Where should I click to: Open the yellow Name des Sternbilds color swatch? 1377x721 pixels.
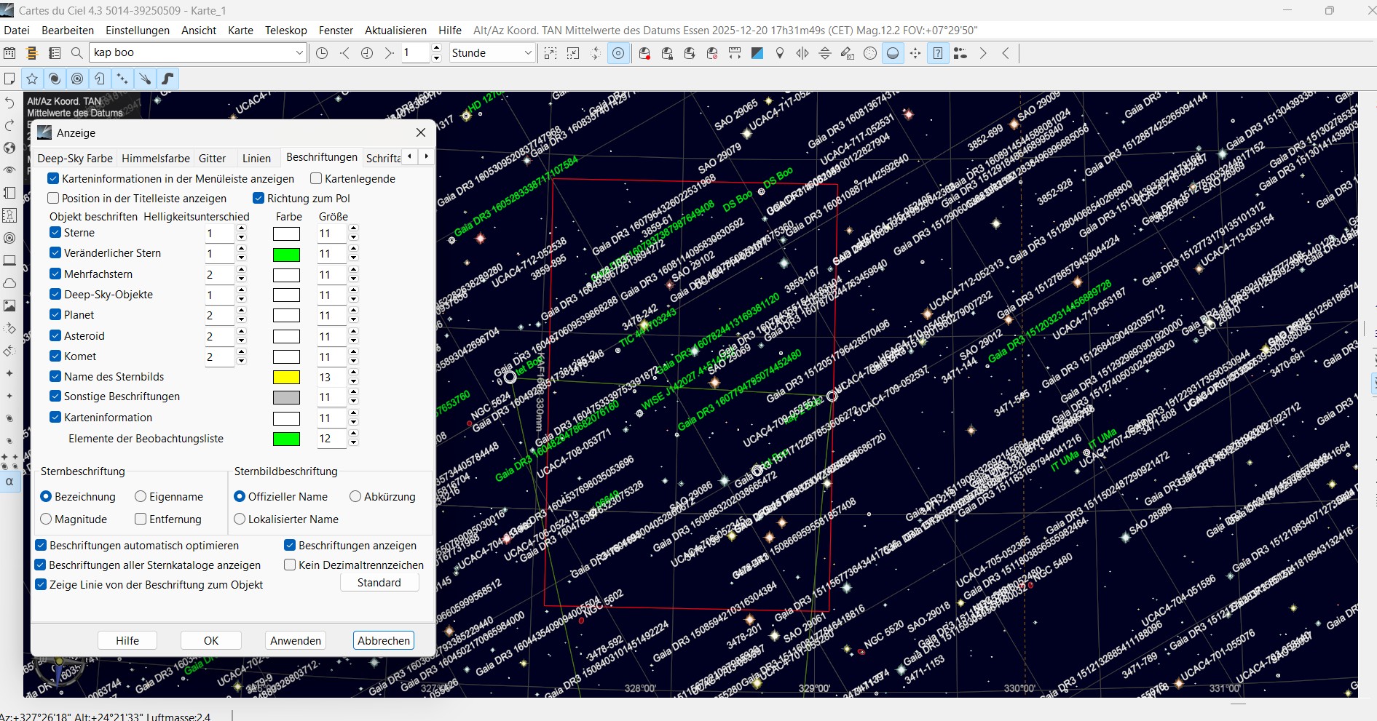tap(286, 378)
